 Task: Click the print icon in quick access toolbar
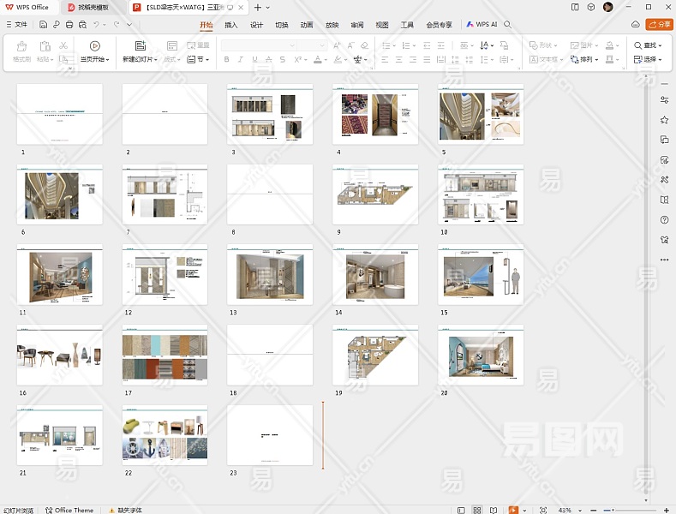coord(69,25)
